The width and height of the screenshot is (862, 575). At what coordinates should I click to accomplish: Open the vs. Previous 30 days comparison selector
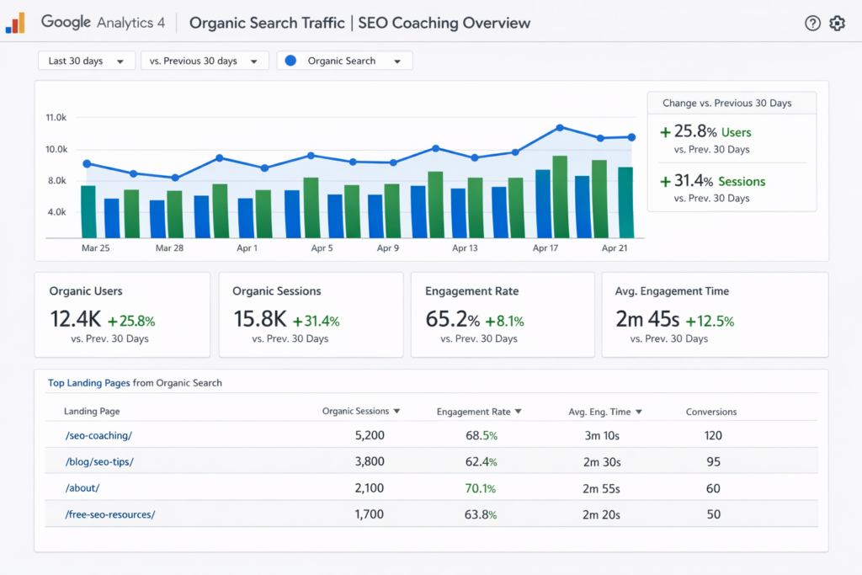pyautogui.click(x=204, y=60)
